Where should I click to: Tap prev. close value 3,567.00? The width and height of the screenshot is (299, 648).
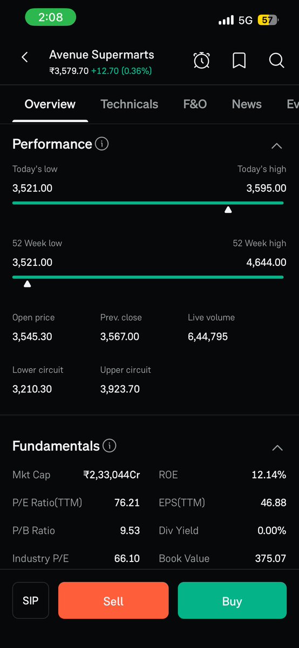pyautogui.click(x=120, y=337)
